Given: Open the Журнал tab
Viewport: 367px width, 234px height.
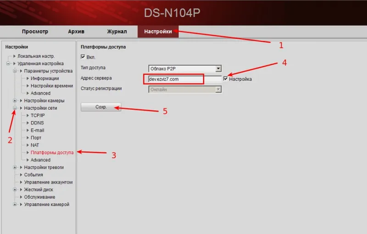Looking at the screenshot, I should 117,32.
